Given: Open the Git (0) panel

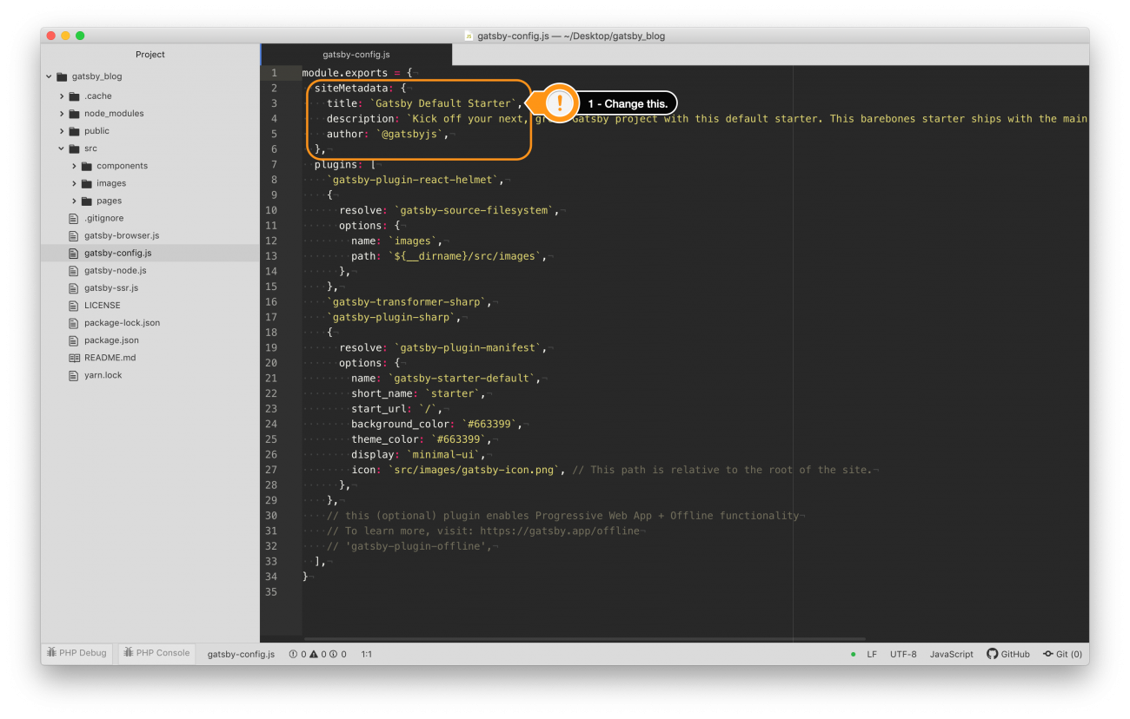Looking at the screenshot, I should pyautogui.click(x=1063, y=654).
